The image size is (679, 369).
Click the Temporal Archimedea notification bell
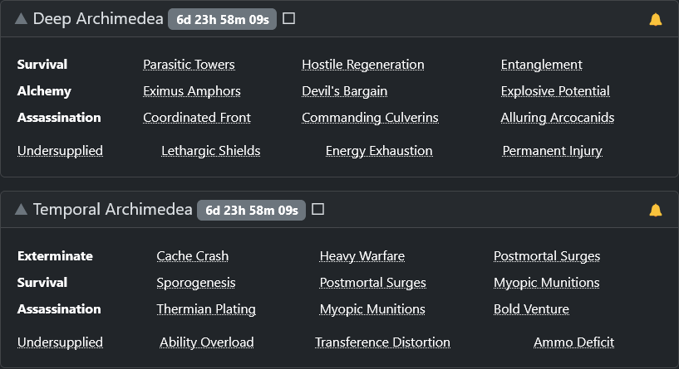[656, 210]
